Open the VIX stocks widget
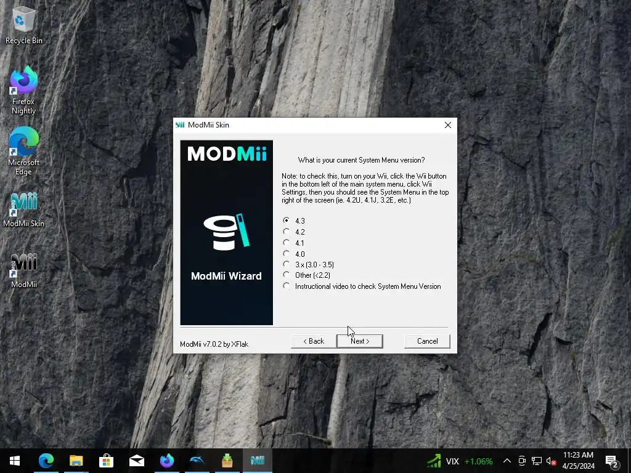This screenshot has width=631, height=473. (x=460, y=461)
